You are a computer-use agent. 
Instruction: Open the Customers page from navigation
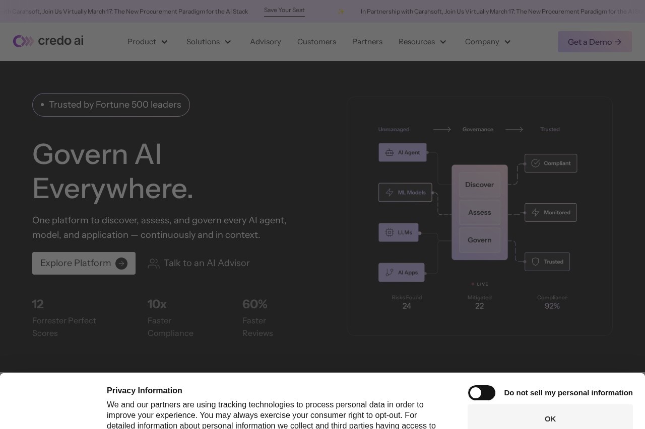click(316, 42)
